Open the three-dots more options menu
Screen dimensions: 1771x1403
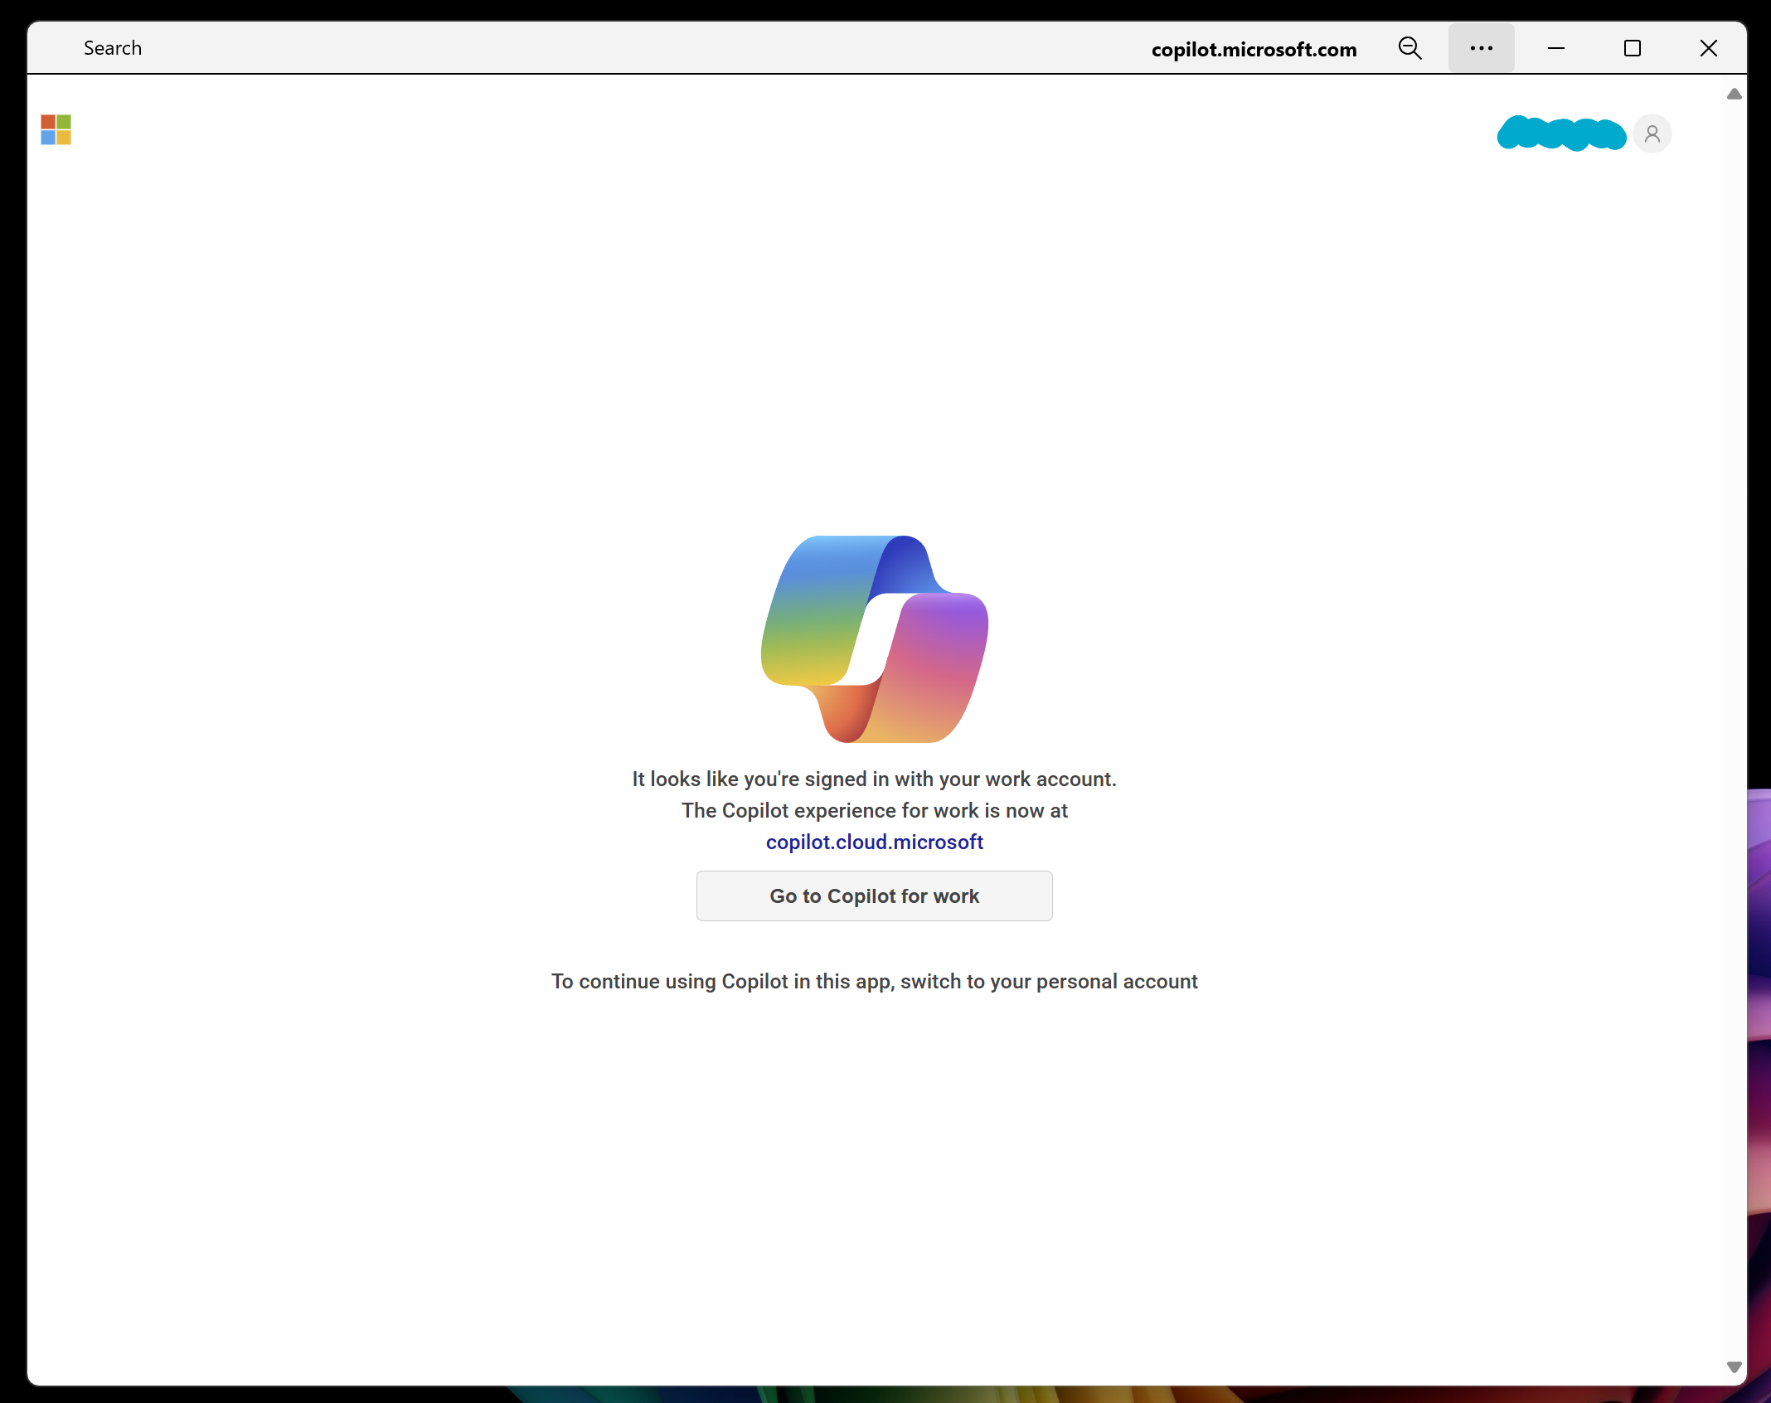(1481, 48)
